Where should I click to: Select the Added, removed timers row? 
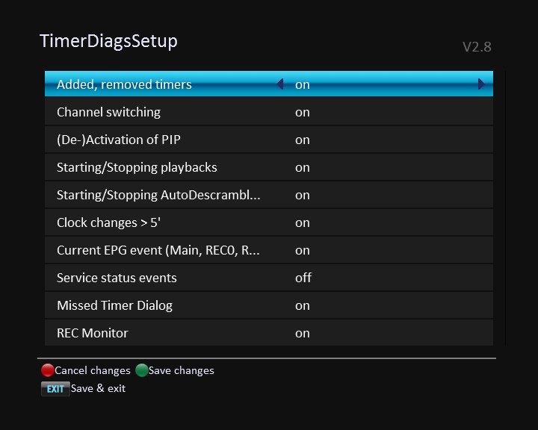click(124, 84)
